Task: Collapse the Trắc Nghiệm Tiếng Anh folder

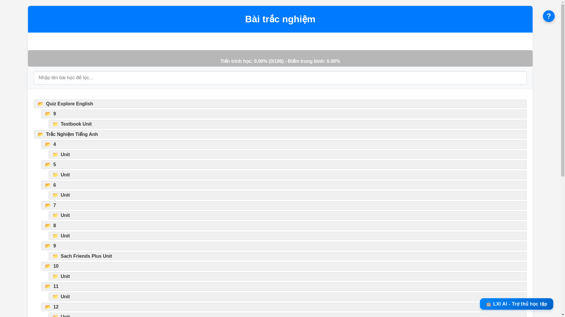Action: point(280,134)
